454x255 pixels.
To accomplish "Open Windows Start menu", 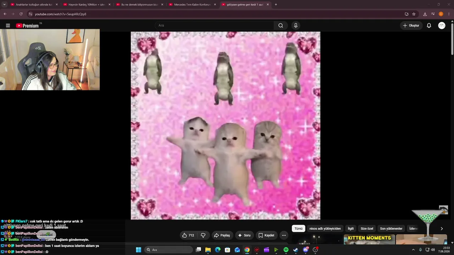I will coord(138,250).
